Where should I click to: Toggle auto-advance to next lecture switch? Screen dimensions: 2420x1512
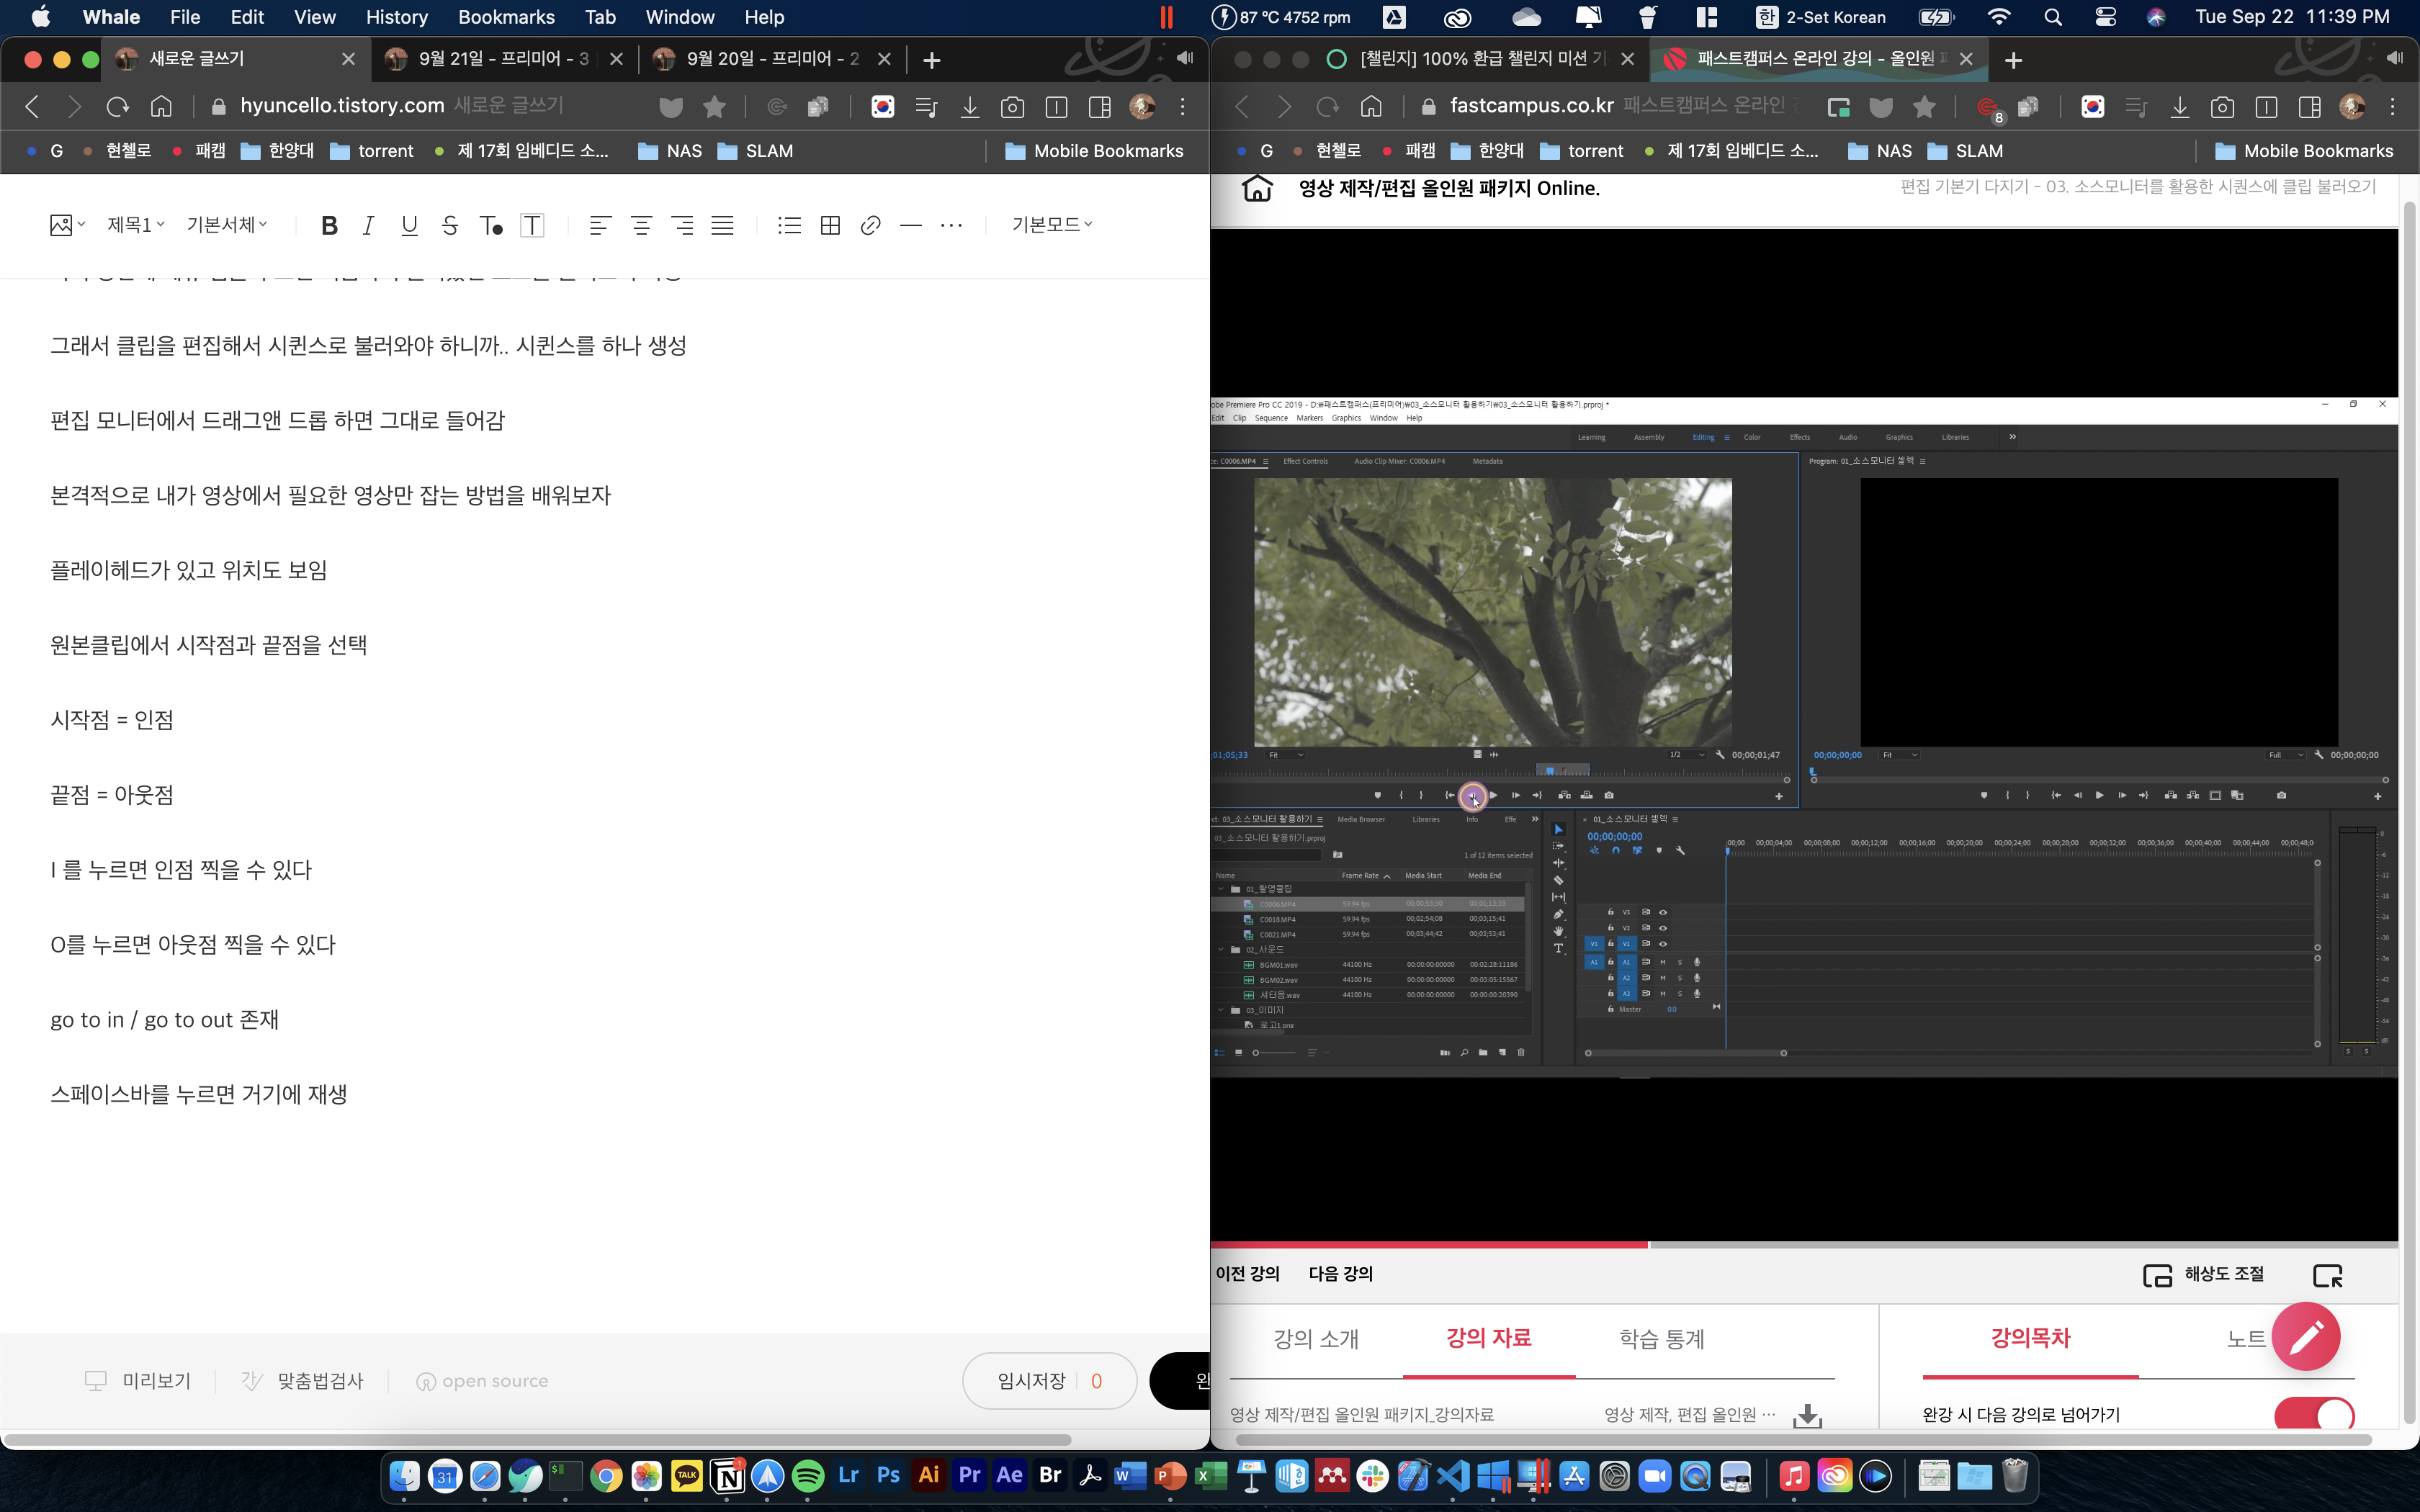click(x=2313, y=1414)
